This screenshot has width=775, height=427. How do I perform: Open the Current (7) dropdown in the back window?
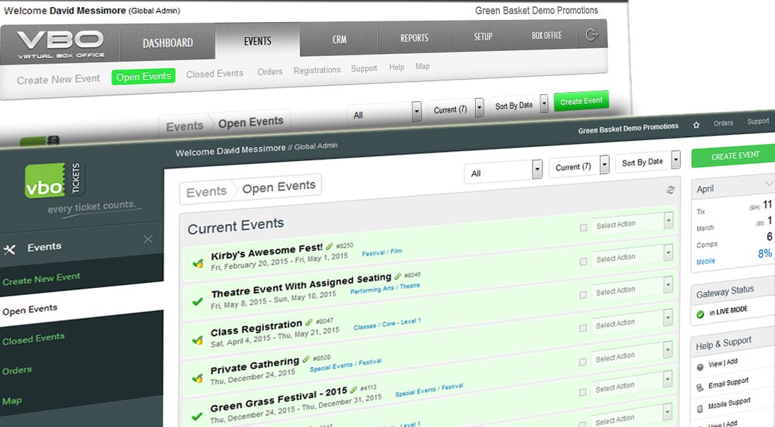pos(455,109)
